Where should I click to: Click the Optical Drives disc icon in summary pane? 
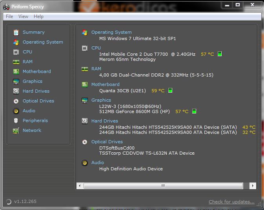[x=85, y=142]
